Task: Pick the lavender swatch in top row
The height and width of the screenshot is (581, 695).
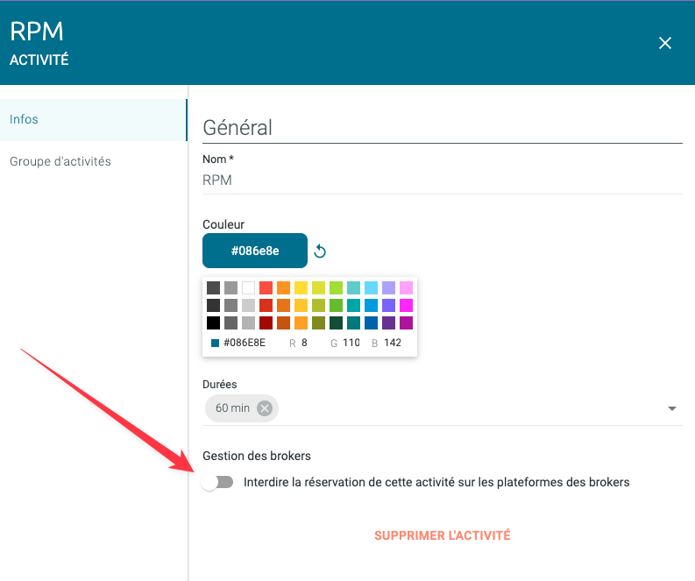Action: [x=389, y=287]
